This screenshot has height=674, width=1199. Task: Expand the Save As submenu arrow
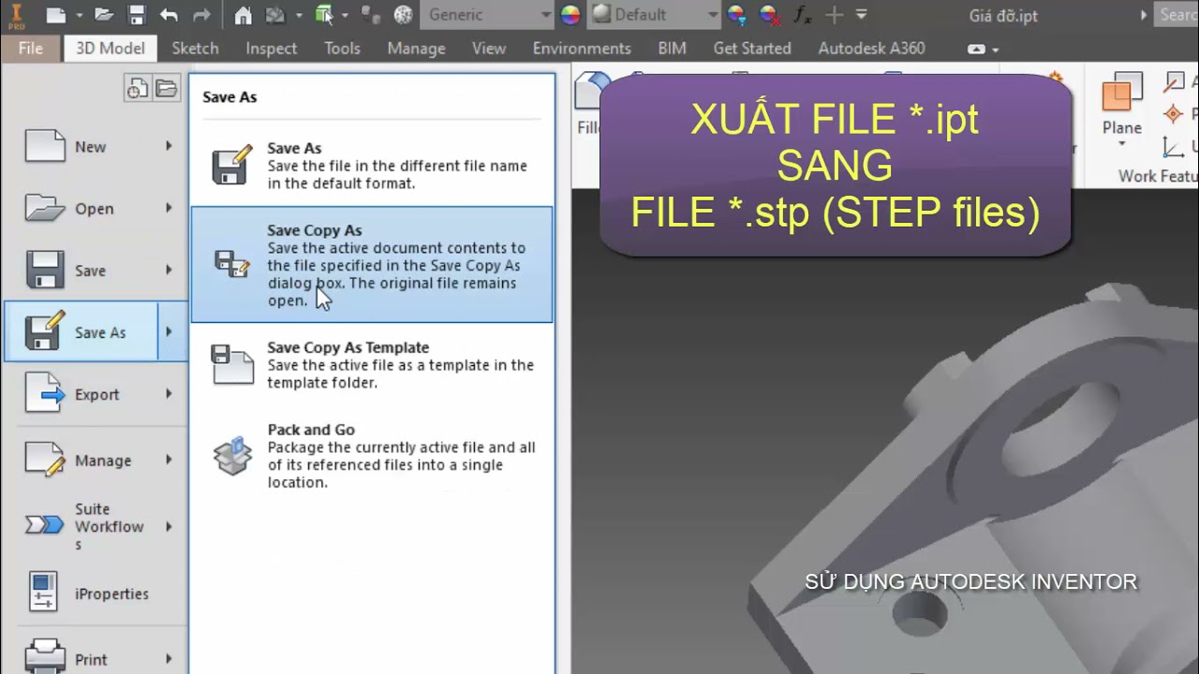click(170, 331)
